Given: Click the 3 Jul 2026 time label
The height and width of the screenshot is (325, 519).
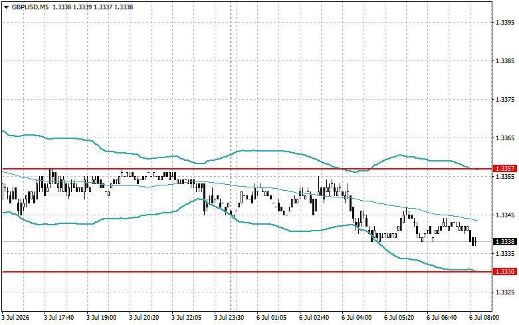Looking at the screenshot, I should pos(15,318).
